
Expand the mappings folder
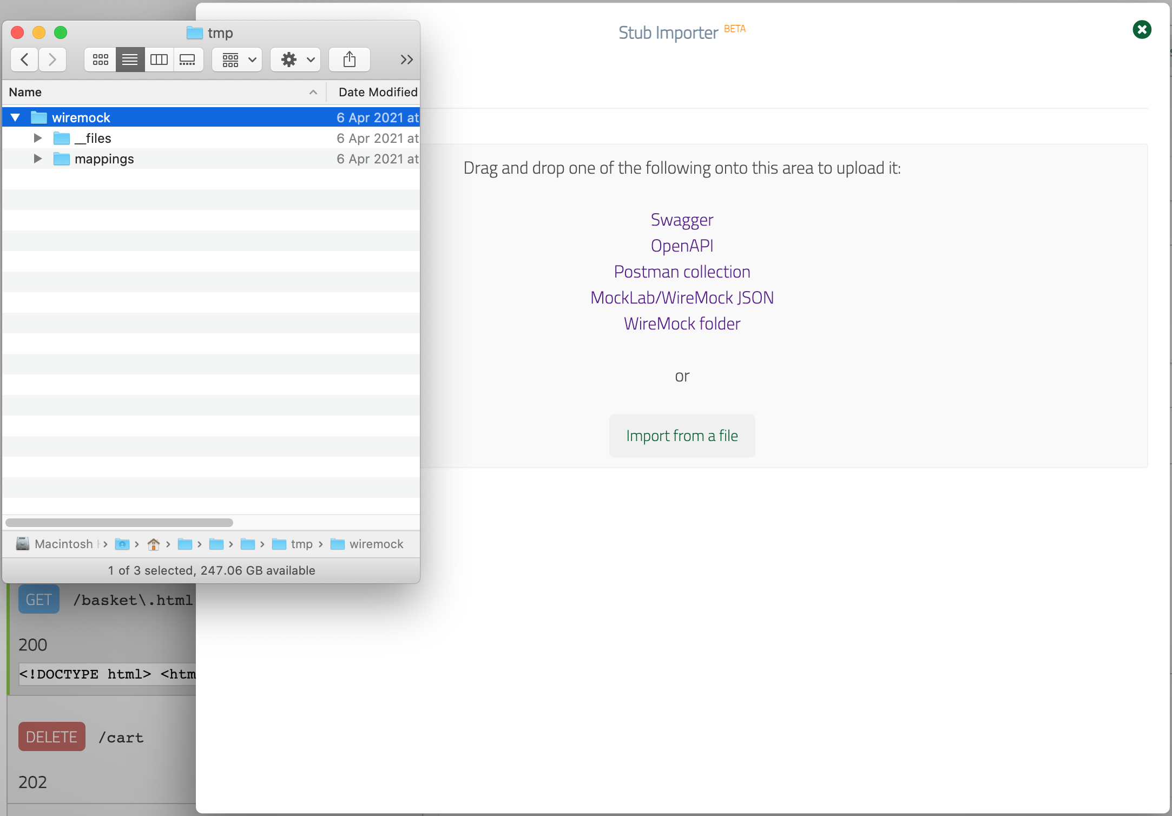pos(37,159)
